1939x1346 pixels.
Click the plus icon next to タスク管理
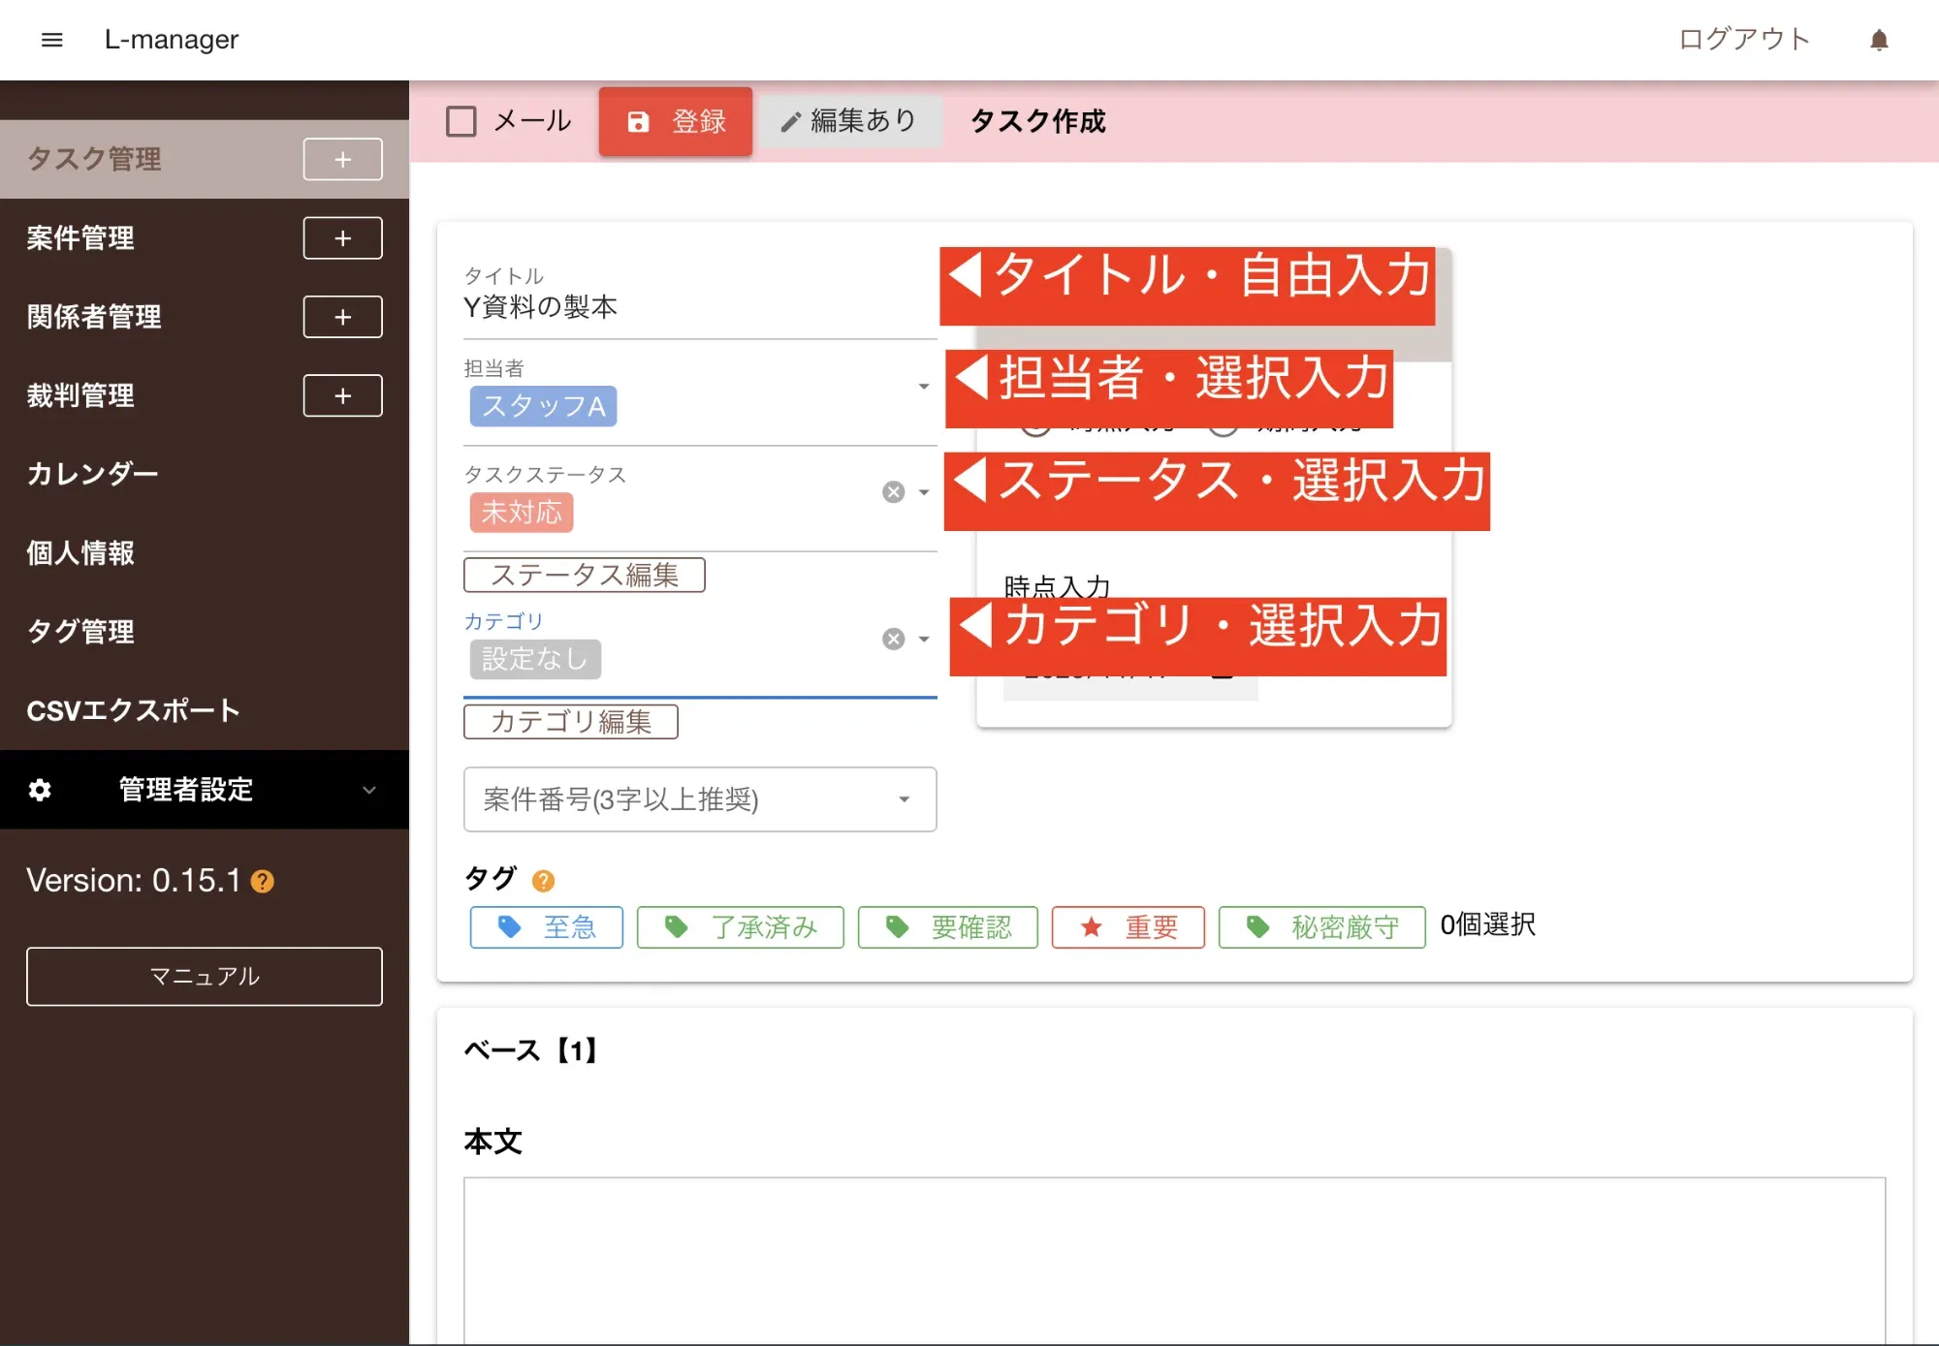click(342, 160)
